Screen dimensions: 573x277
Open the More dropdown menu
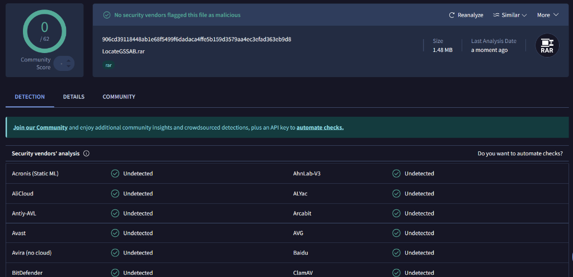[548, 15]
